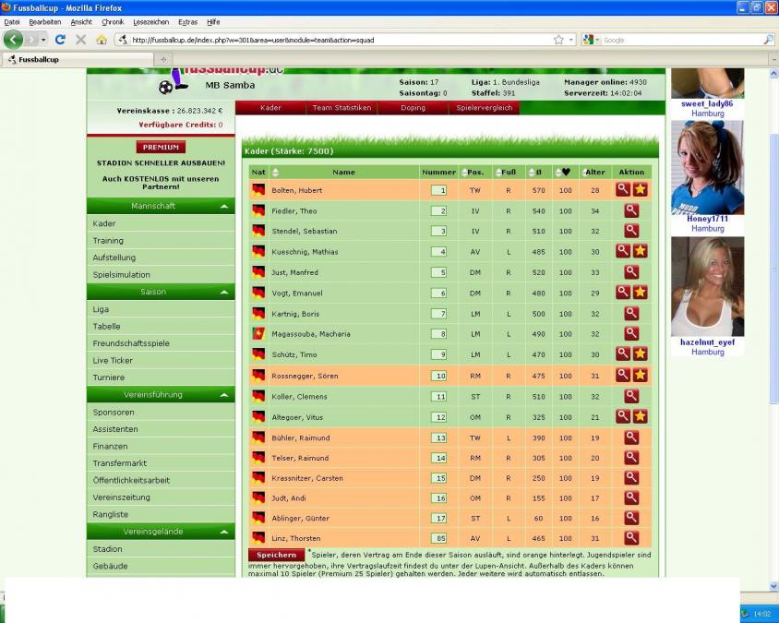Open the Lesezeichen menu
The image size is (779, 623).
point(151,21)
